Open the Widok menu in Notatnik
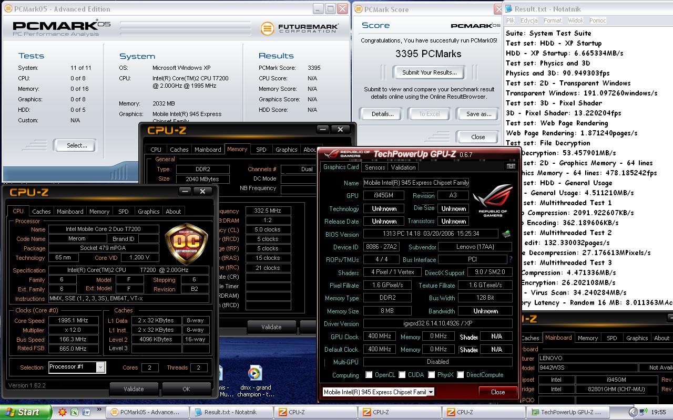673x420 pixels. click(576, 20)
